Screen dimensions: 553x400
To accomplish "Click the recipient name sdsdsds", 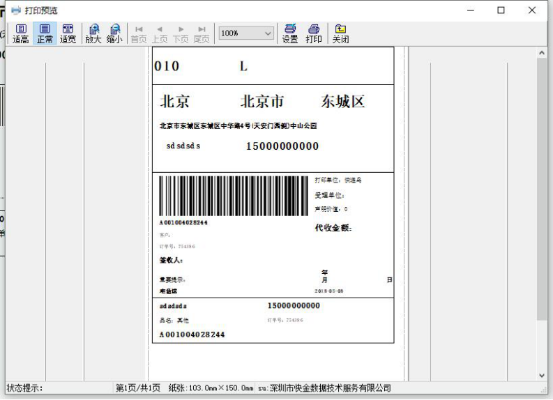I will click(183, 146).
